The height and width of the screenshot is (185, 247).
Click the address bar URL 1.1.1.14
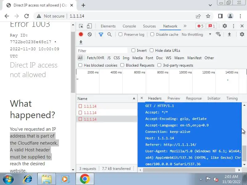click(77, 16)
